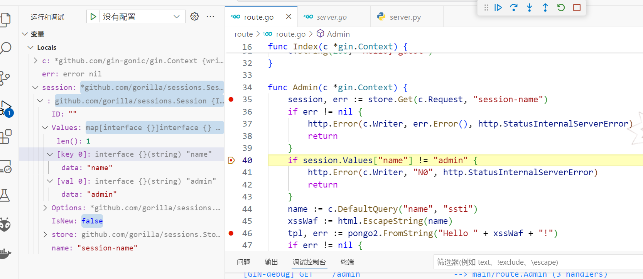Stop the debugging session
The width and height of the screenshot is (643, 279).
click(577, 8)
